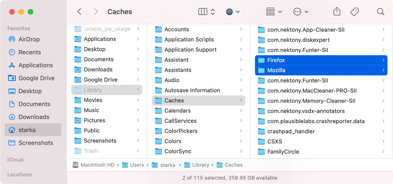Select the Accounts folder
Image resolution: width=393 pixels, height=184 pixels.
(199, 29)
